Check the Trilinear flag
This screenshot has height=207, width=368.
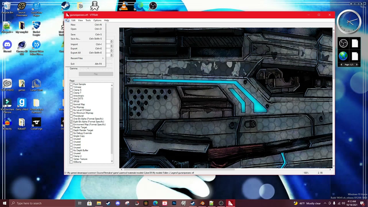click(x=71, y=87)
